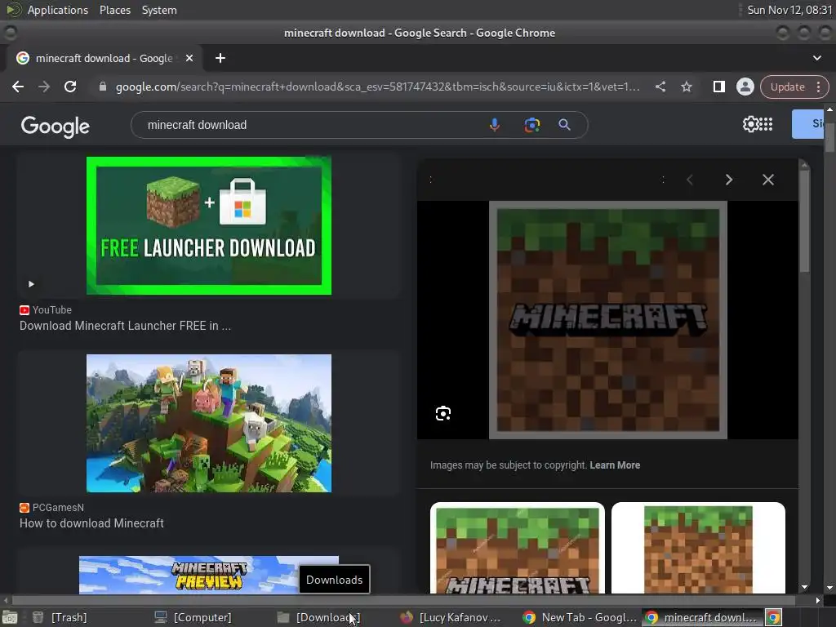Close the minecraft download tab
This screenshot has width=836, height=627.
tap(189, 58)
